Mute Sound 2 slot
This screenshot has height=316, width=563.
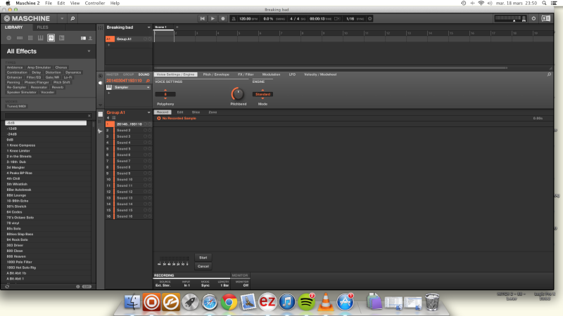tap(150, 131)
